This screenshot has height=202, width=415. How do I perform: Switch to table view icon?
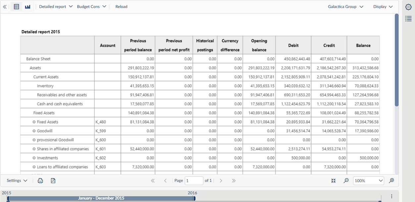[x=16, y=7]
